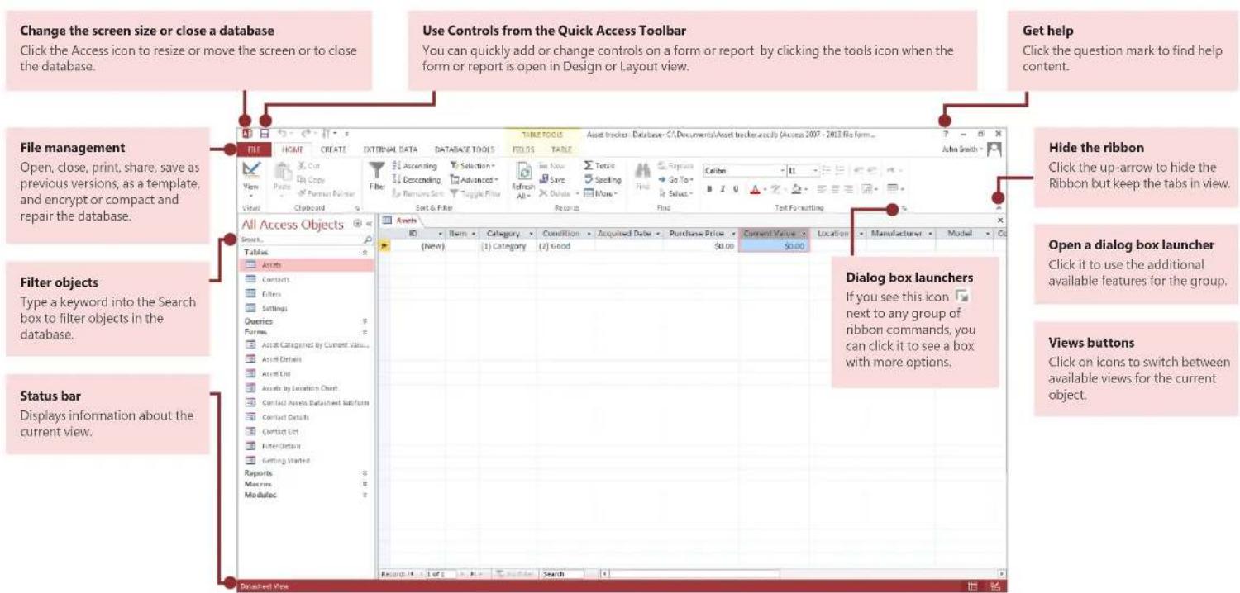This screenshot has height=593, width=1240.
Task: Click the Undo arrow in Quick Access Toolbar
Action: (284, 133)
